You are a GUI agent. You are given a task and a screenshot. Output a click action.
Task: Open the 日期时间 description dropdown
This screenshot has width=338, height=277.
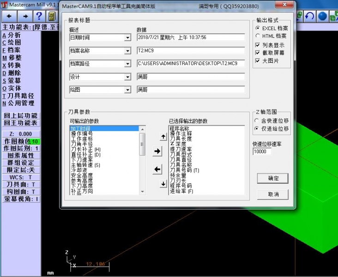pos(127,38)
